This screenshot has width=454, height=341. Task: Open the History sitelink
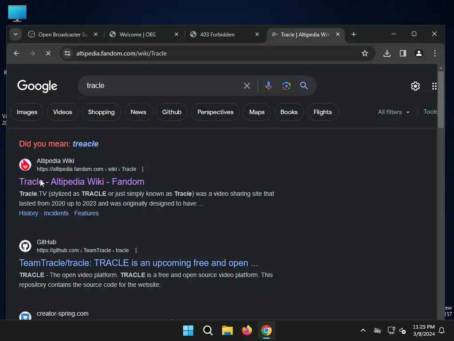click(x=29, y=213)
